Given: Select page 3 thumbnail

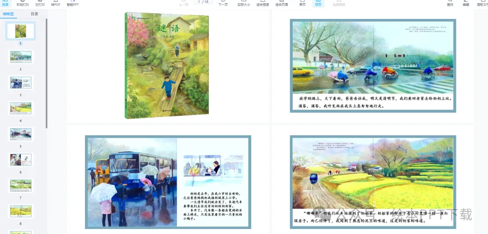Looking at the screenshot, I should click(20, 83).
